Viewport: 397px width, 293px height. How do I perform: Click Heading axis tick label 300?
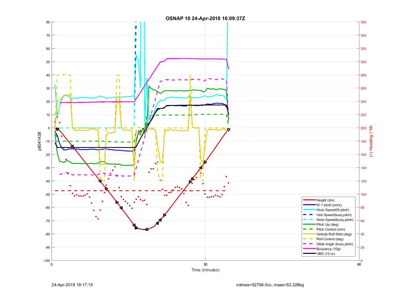363,62
